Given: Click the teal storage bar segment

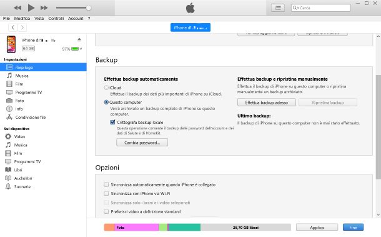Looking at the screenshot, I should pyautogui.click(x=185, y=228).
